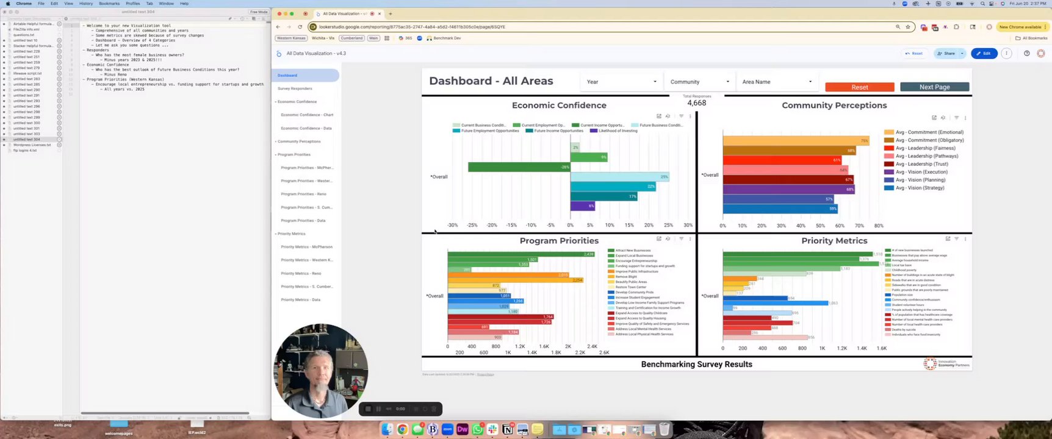Click the orange Reset button

(x=859, y=87)
